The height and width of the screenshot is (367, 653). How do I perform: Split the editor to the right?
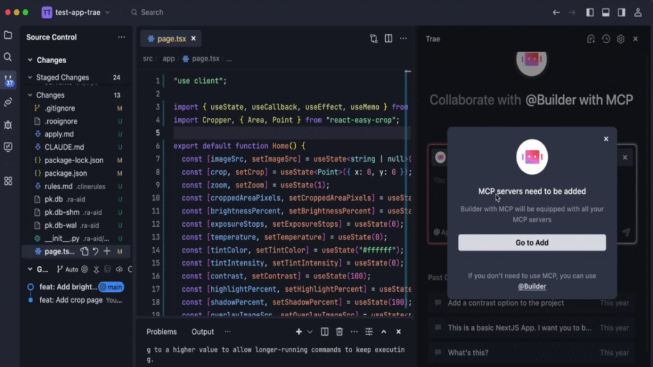388,38
